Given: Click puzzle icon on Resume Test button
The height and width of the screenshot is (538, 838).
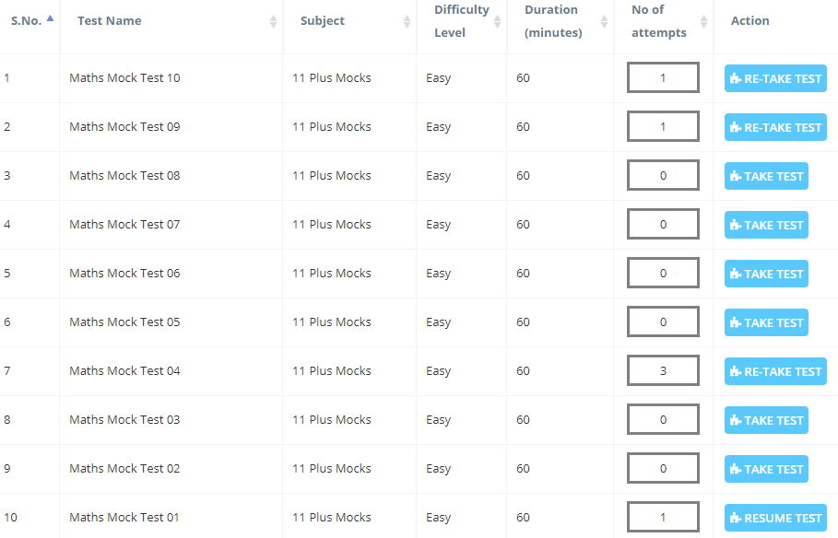Looking at the screenshot, I should pyautogui.click(x=736, y=518).
